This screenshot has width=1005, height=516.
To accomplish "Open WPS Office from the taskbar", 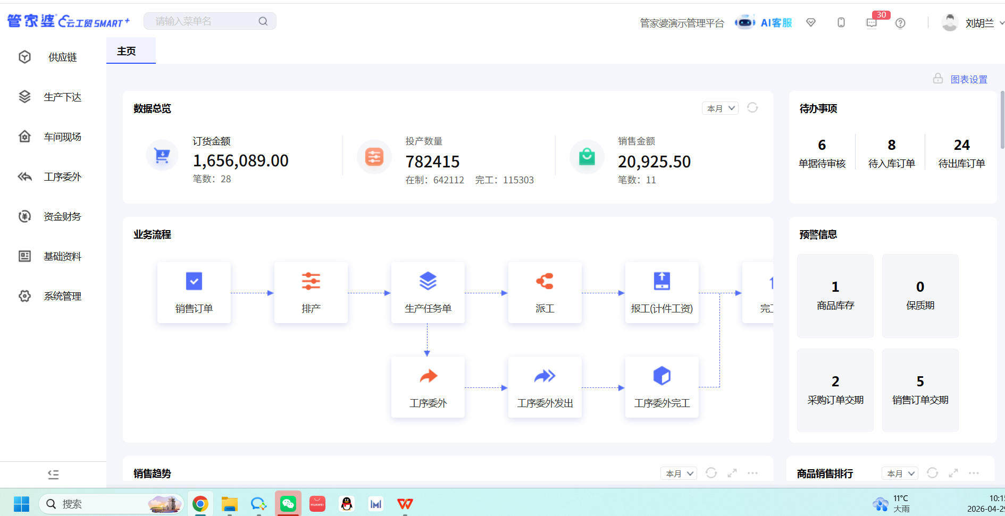I will (x=405, y=503).
